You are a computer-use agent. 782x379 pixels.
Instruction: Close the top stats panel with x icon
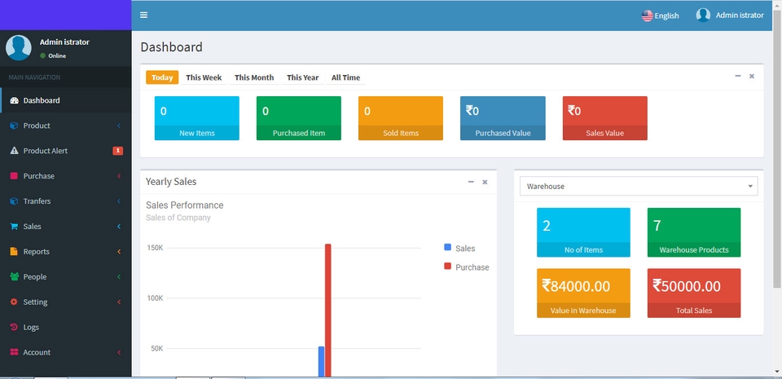point(752,77)
